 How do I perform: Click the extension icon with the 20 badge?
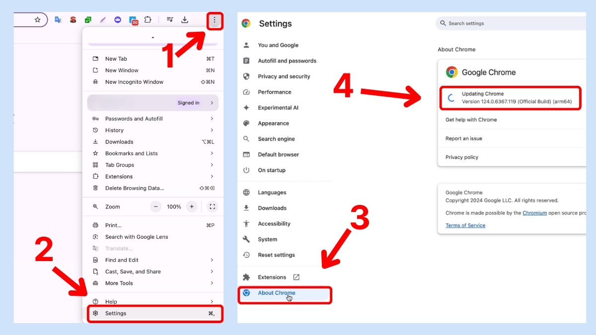[x=133, y=20]
